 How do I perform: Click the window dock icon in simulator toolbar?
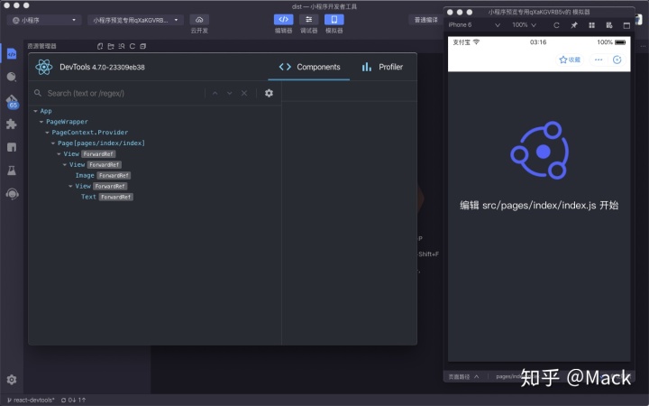[x=626, y=25]
